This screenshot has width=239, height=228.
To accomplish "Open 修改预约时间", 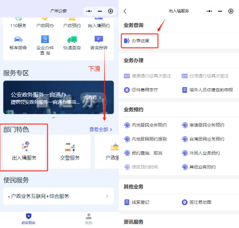I will [x=141, y=167].
